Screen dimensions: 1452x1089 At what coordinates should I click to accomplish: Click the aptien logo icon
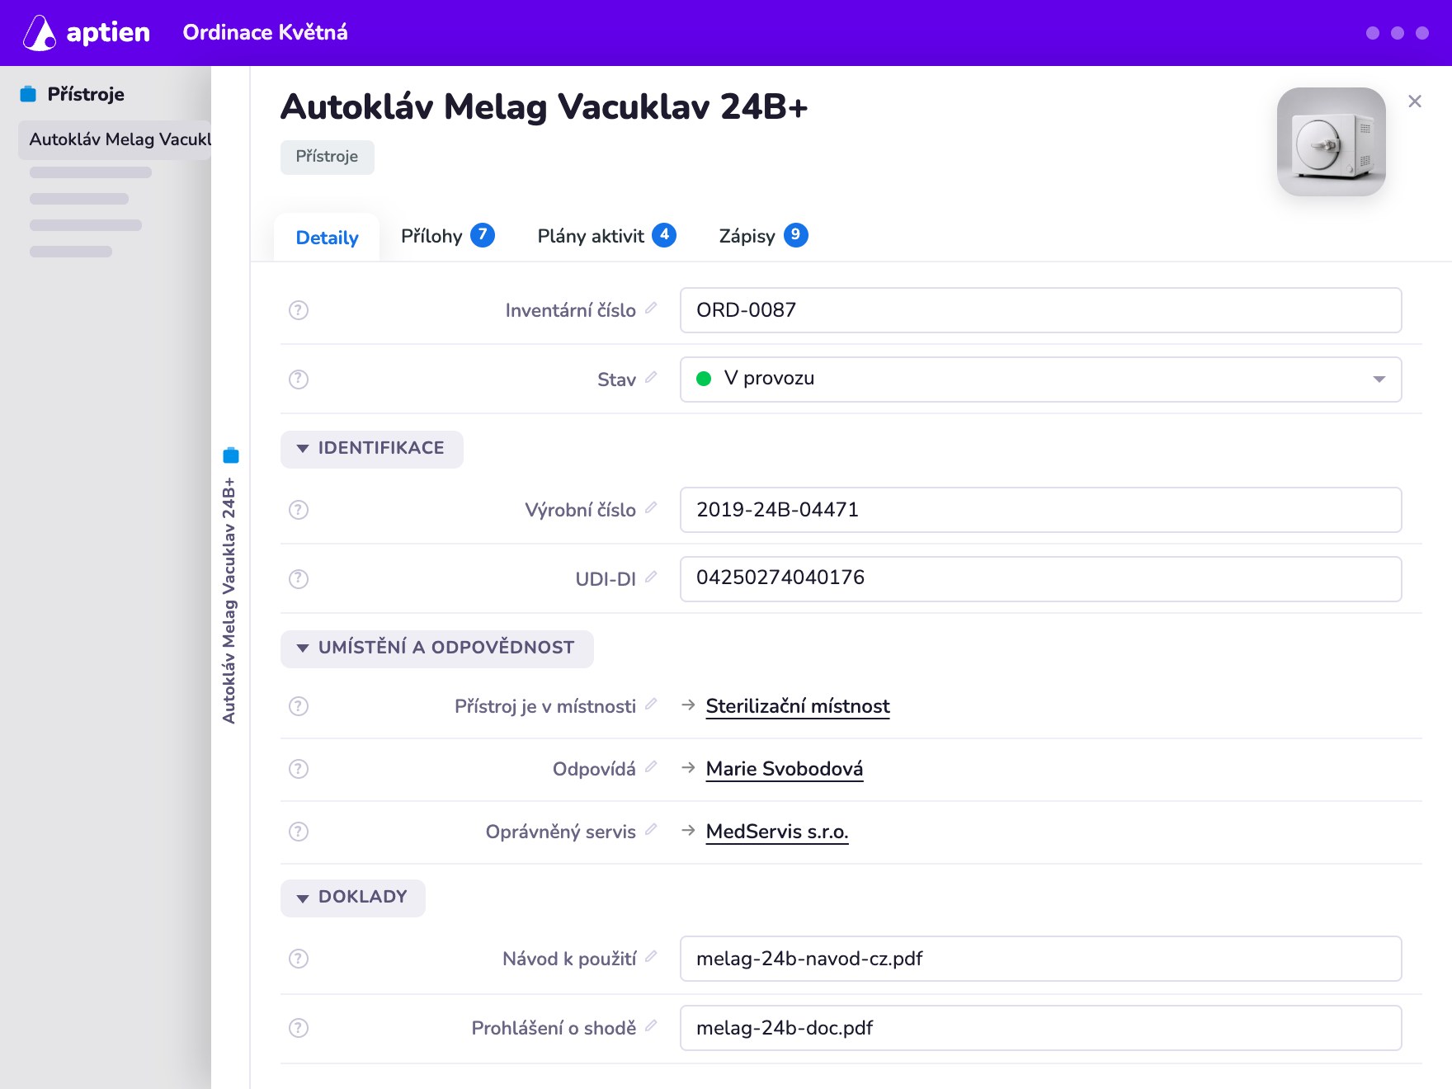click(x=40, y=33)
